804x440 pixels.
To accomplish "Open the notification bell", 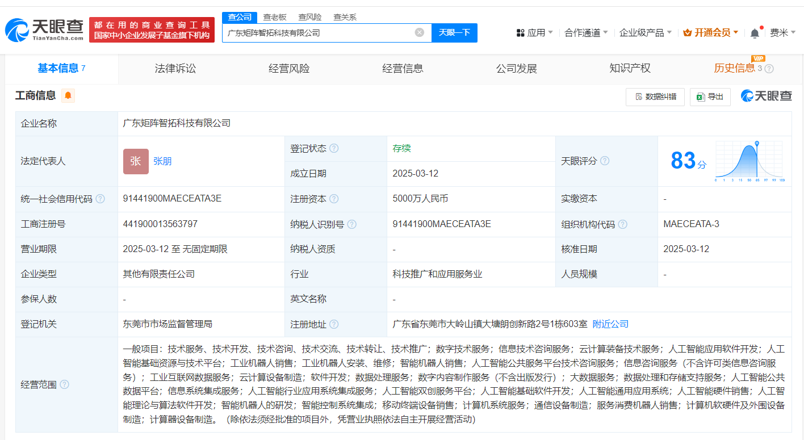I will pyautogui.click(x=755, y=33).
